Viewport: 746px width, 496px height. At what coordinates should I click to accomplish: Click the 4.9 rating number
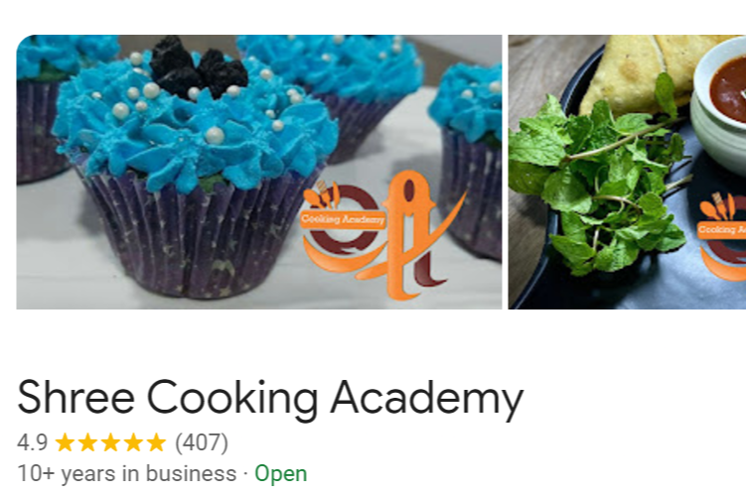coord(33,442)
